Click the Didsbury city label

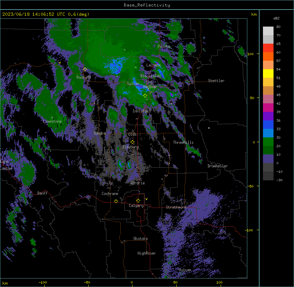131,147
